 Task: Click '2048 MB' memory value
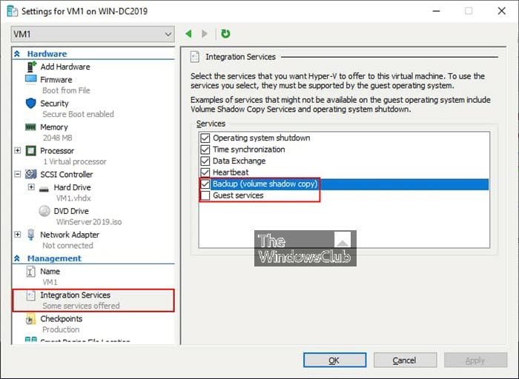(57, 138)
